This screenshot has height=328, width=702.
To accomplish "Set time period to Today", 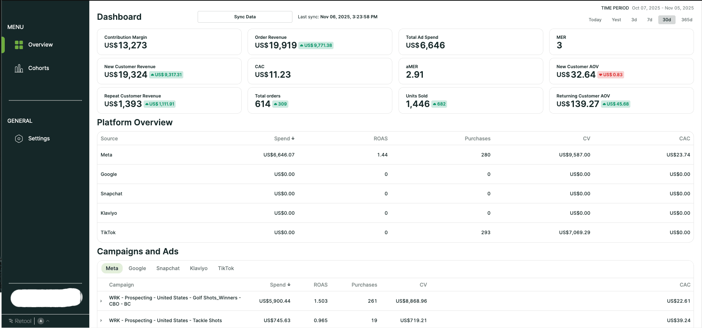I will pyautogui.click(x=595, y=20).
